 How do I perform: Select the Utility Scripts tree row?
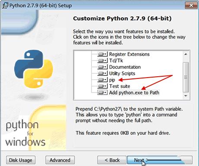point(122,73)
